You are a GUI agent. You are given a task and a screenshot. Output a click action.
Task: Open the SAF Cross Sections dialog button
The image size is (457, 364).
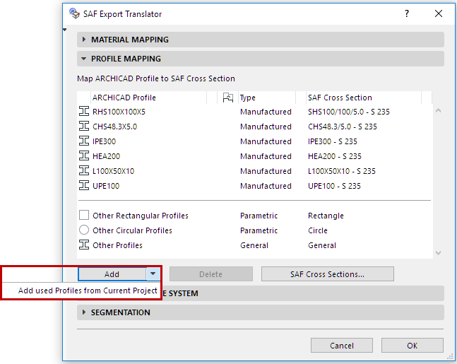tap(327, 274)
